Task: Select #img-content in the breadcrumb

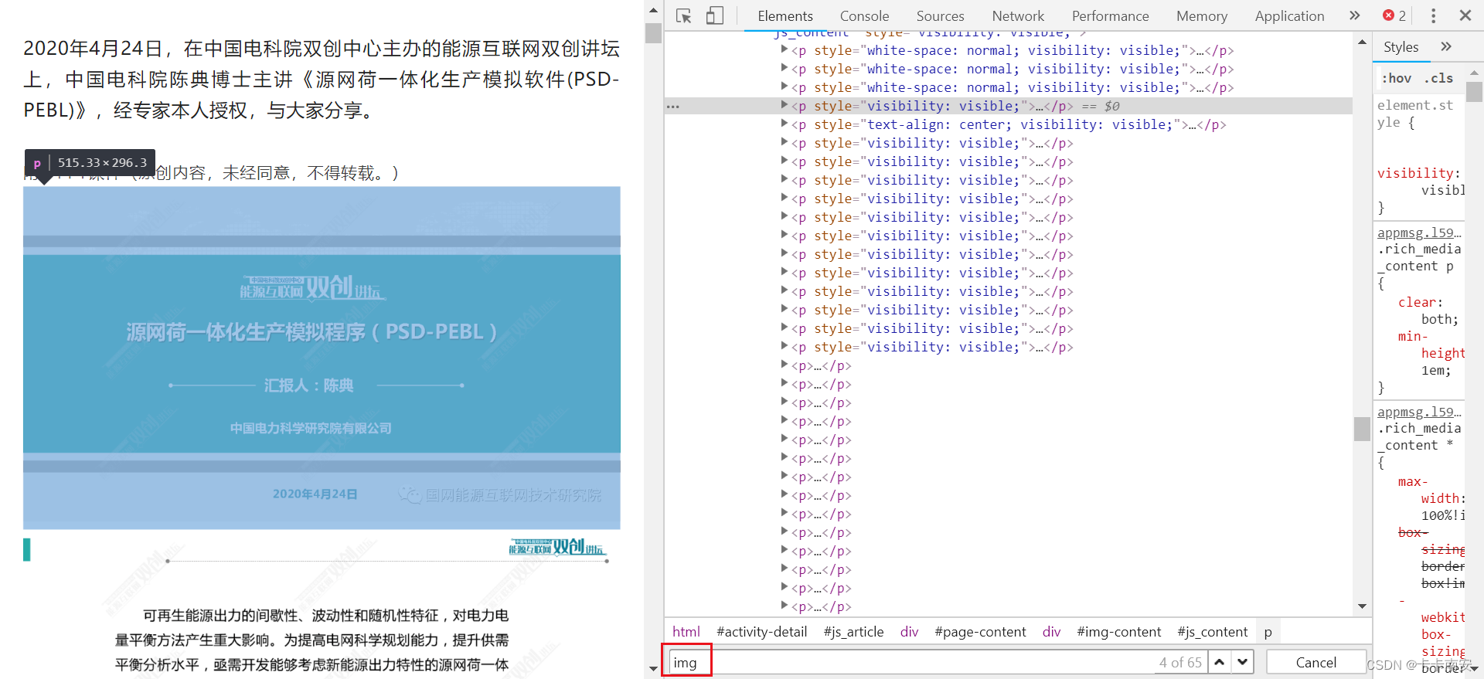Action: pyautogui.click(x=1118, y=631)
